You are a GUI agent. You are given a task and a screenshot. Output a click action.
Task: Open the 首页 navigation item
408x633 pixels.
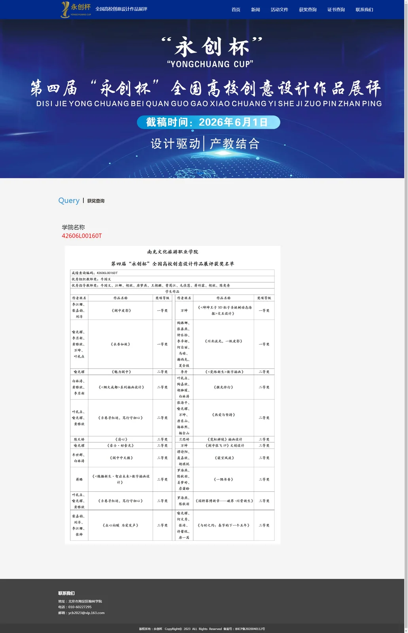click(236, 9)
